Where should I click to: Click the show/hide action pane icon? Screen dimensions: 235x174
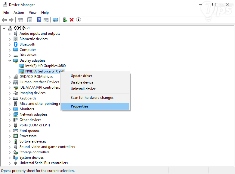point(46,20)
